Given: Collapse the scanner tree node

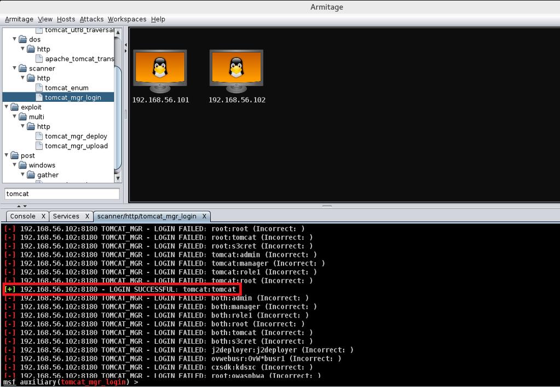Looking at the screenshot, I should coord(15,67).
